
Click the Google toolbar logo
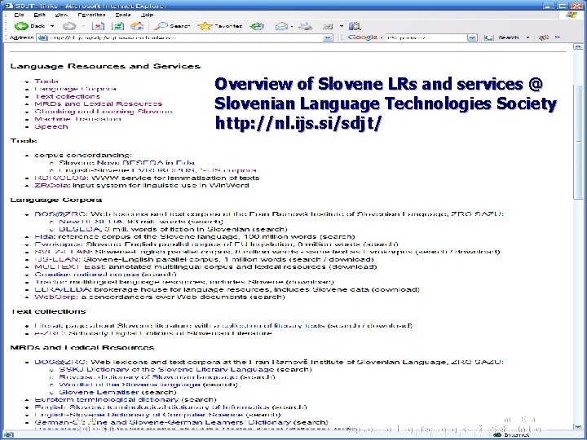pyautogui.click(x=362, y=37)
